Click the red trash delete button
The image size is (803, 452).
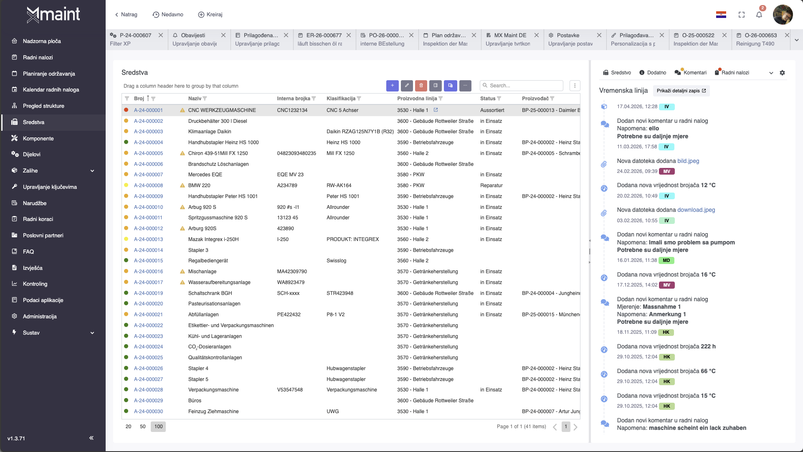[421, 86]
